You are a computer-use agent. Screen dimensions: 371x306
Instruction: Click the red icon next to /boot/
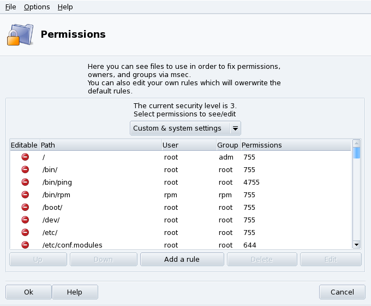point(25,207)
